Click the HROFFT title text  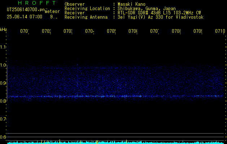pyautogui.click(x=37, y=3)
